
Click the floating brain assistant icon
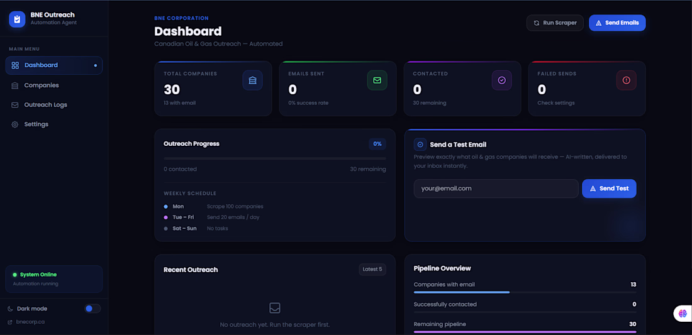[x=683, y=314]
